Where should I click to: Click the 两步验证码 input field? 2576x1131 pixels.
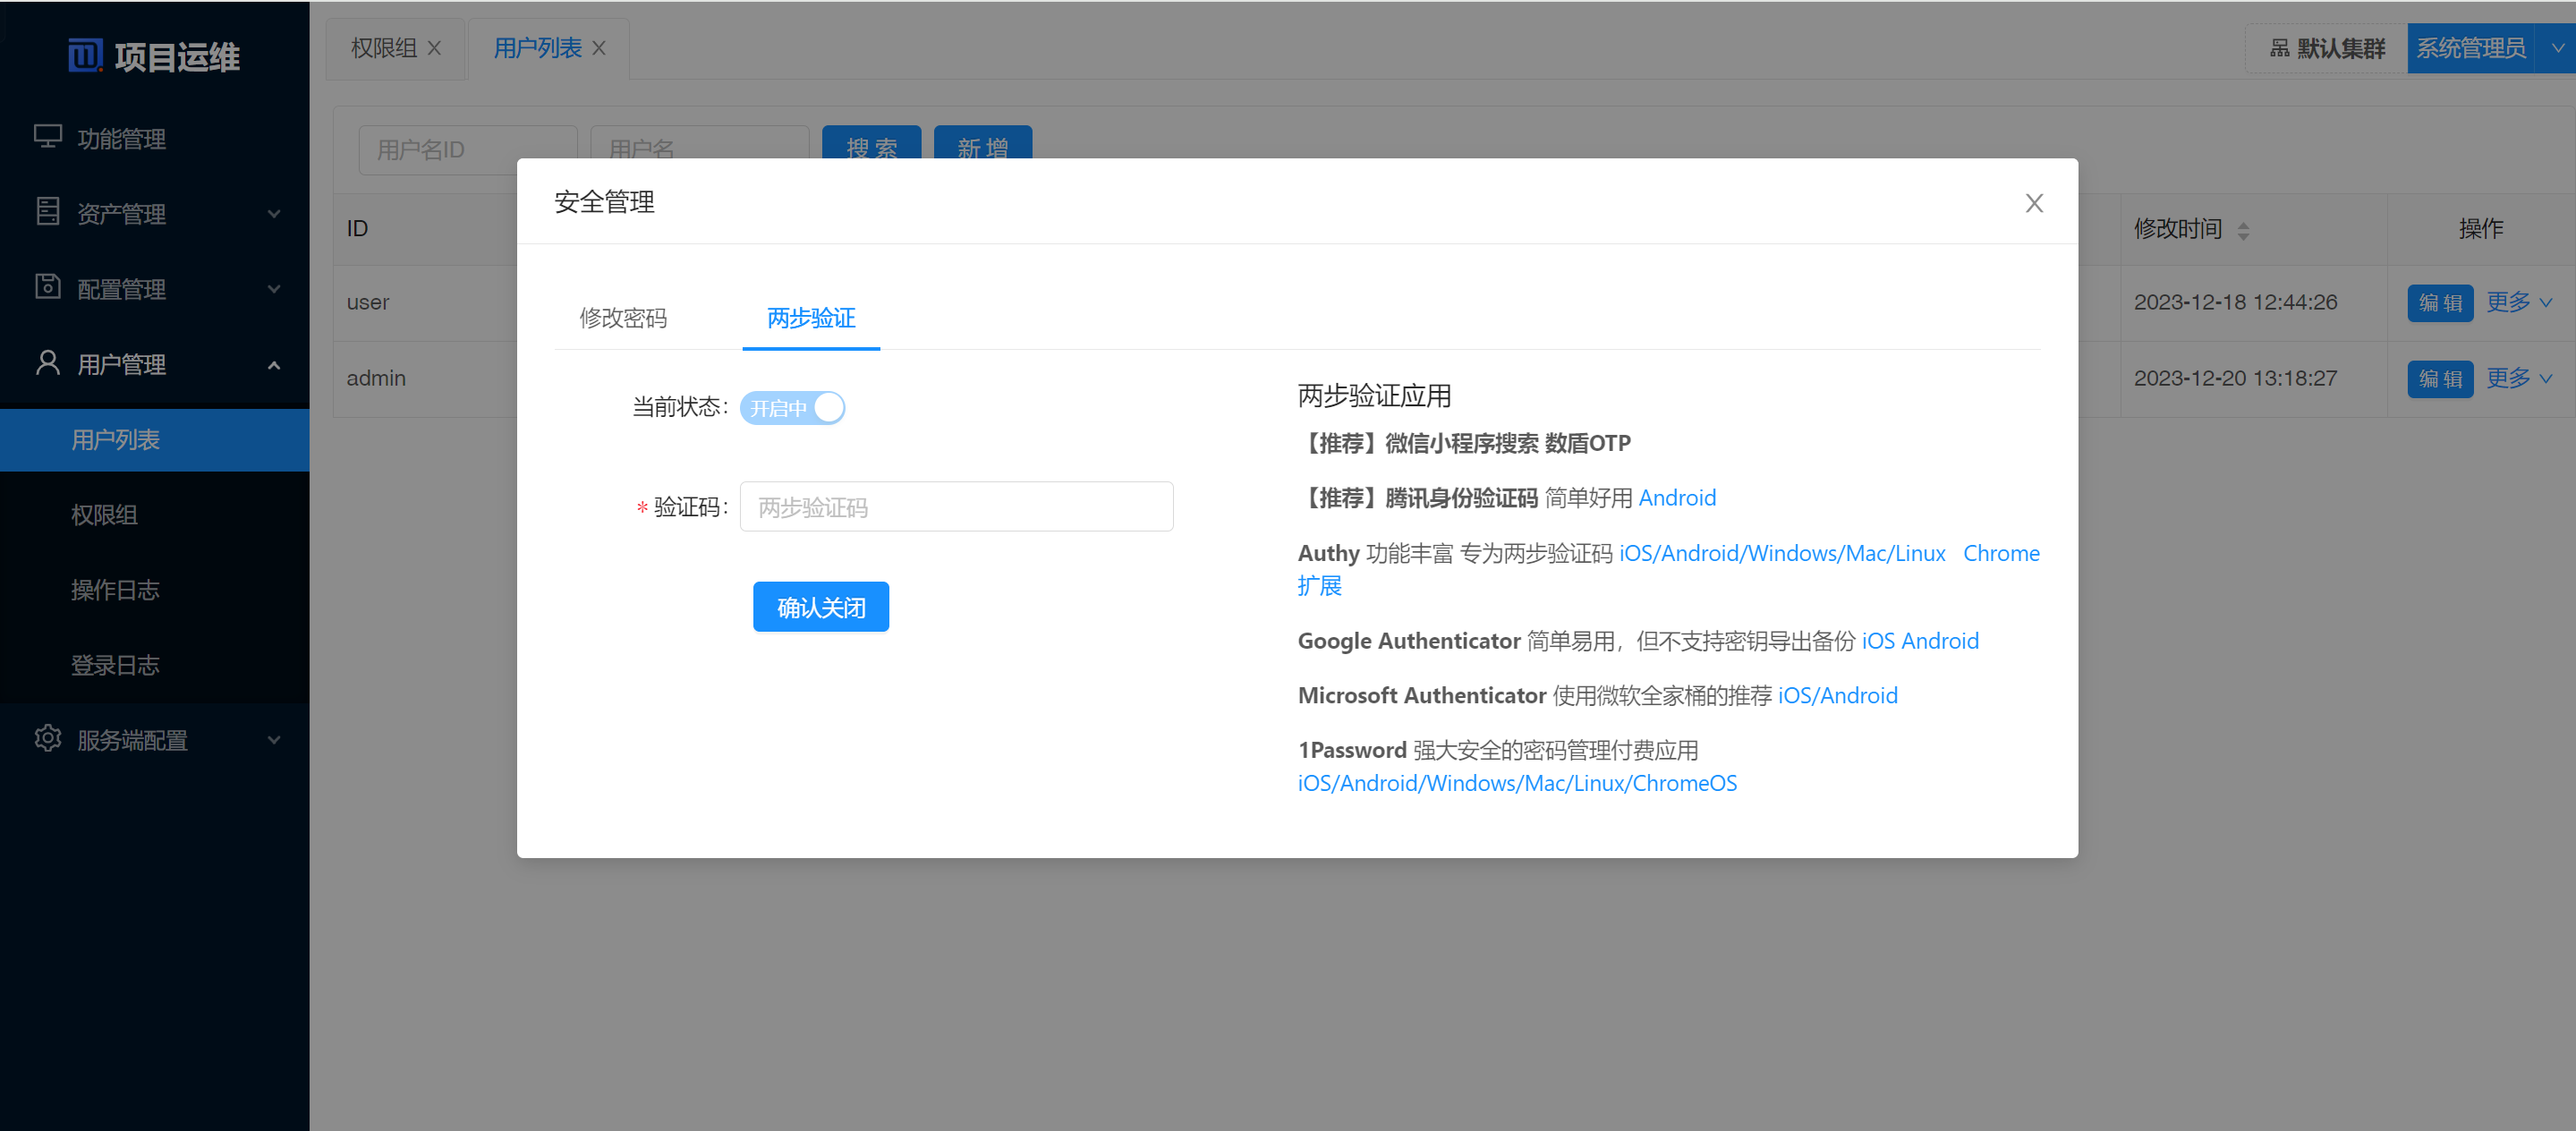coord(955,506)
